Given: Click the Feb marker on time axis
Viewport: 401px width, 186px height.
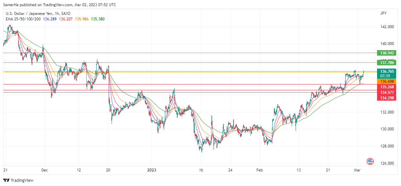Looking at the screenshot, I should (x=260, y=170).
